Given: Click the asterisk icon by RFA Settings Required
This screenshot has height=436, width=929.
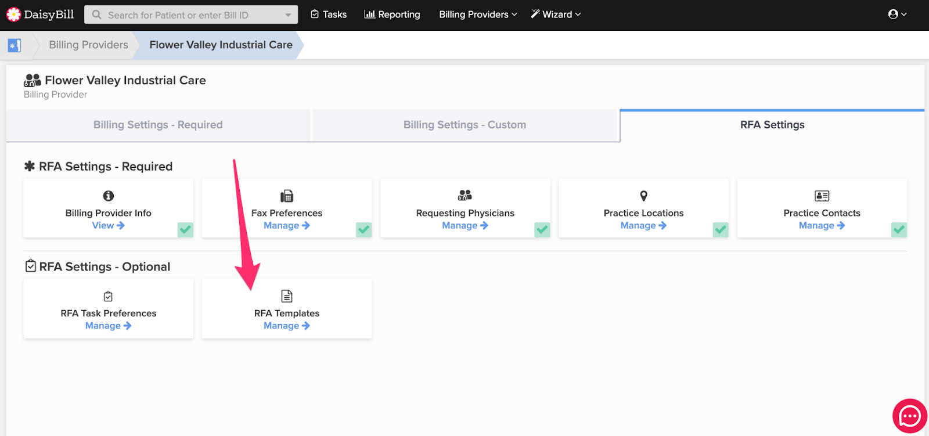Looking at the screenshot, I should point(30,166).
